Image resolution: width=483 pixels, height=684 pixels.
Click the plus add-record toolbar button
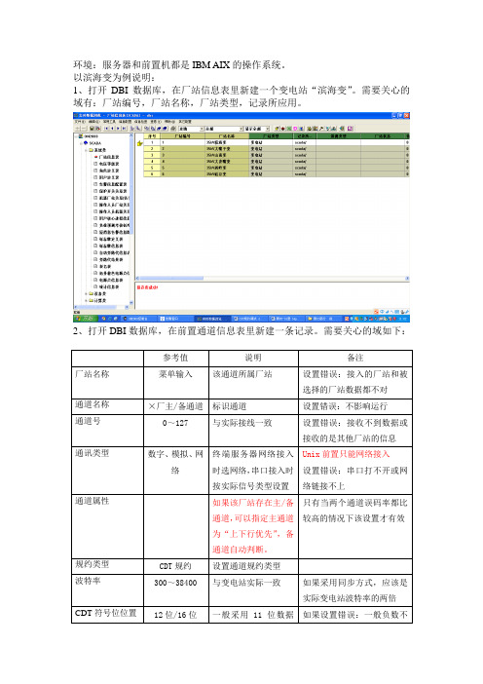pyautogui.click(x=77, y=129)
